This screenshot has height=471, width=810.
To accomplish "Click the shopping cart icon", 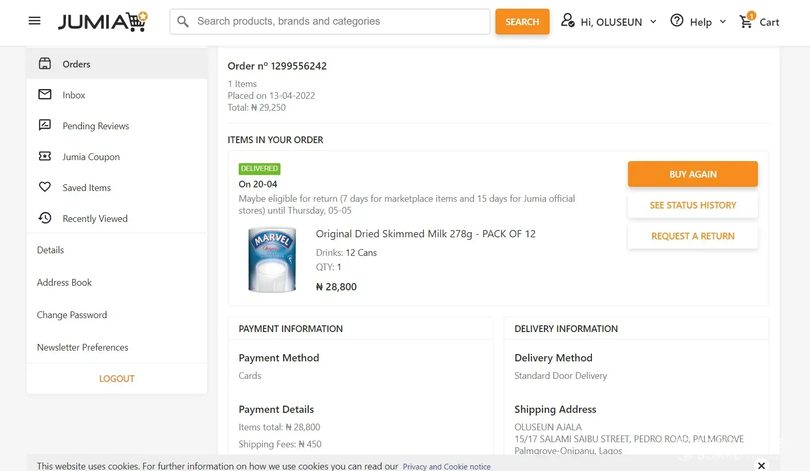I will tap(746, 22).
